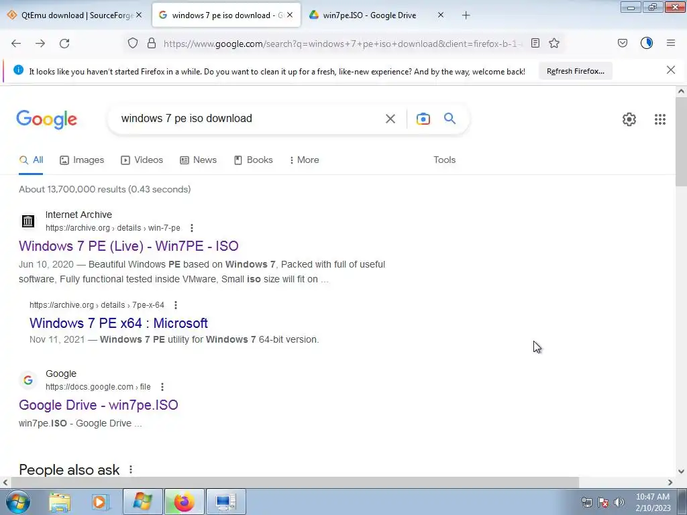Go back using the browser back arrow

[16, 43]
